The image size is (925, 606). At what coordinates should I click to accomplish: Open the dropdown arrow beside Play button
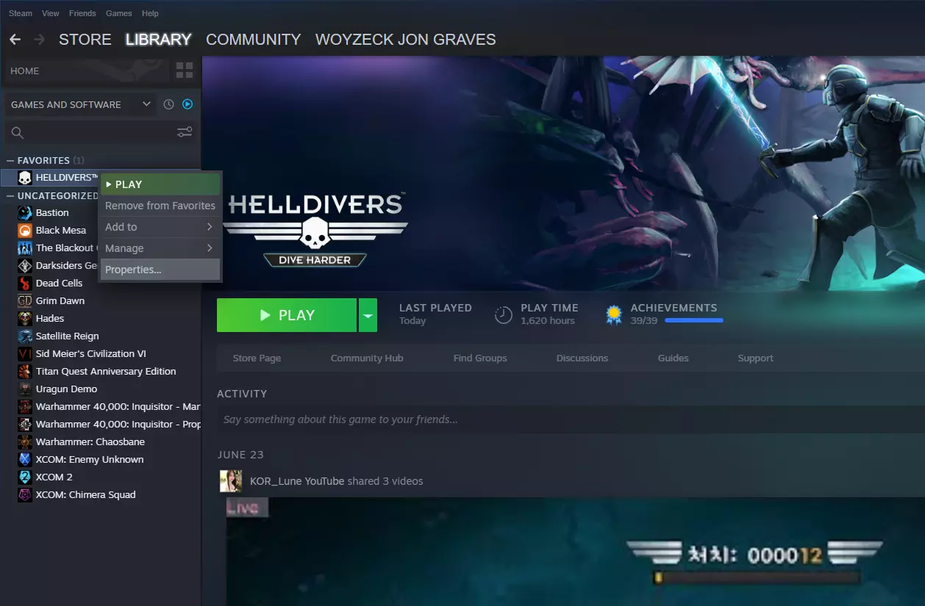pyautogui.click(x=368, y=315)
